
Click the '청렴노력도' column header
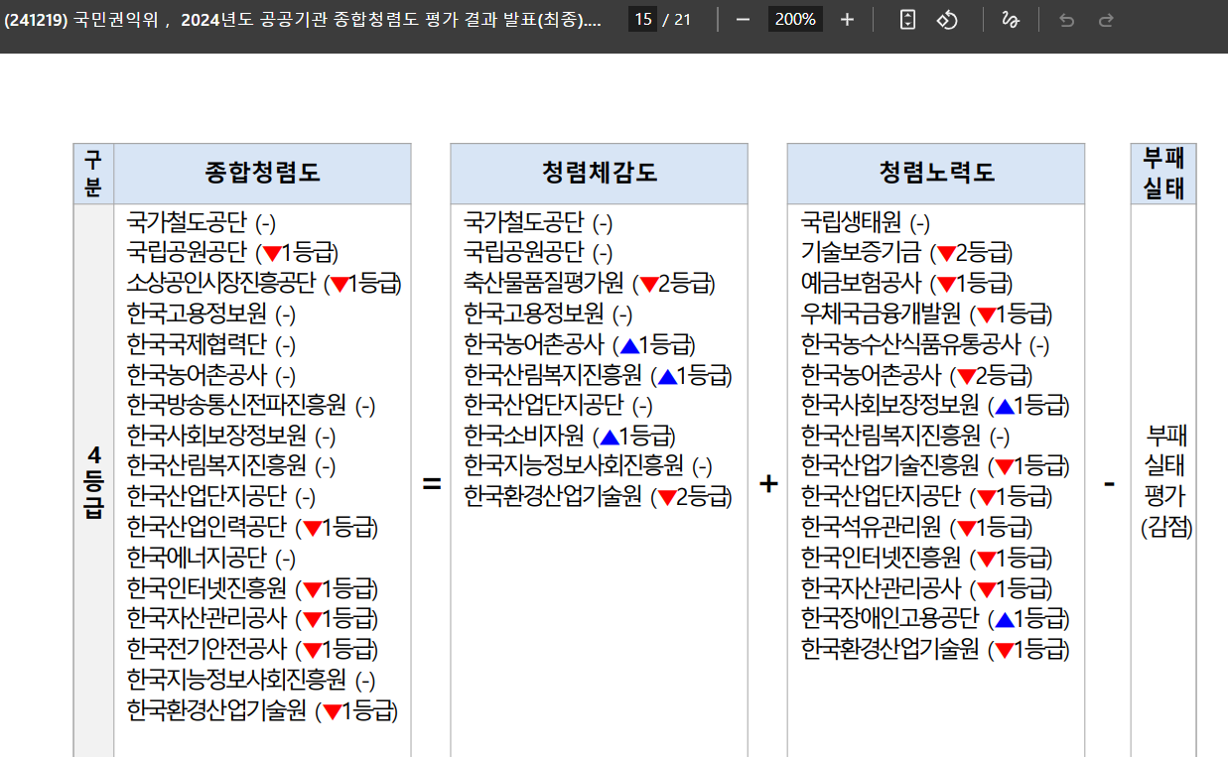coord(935,174)
